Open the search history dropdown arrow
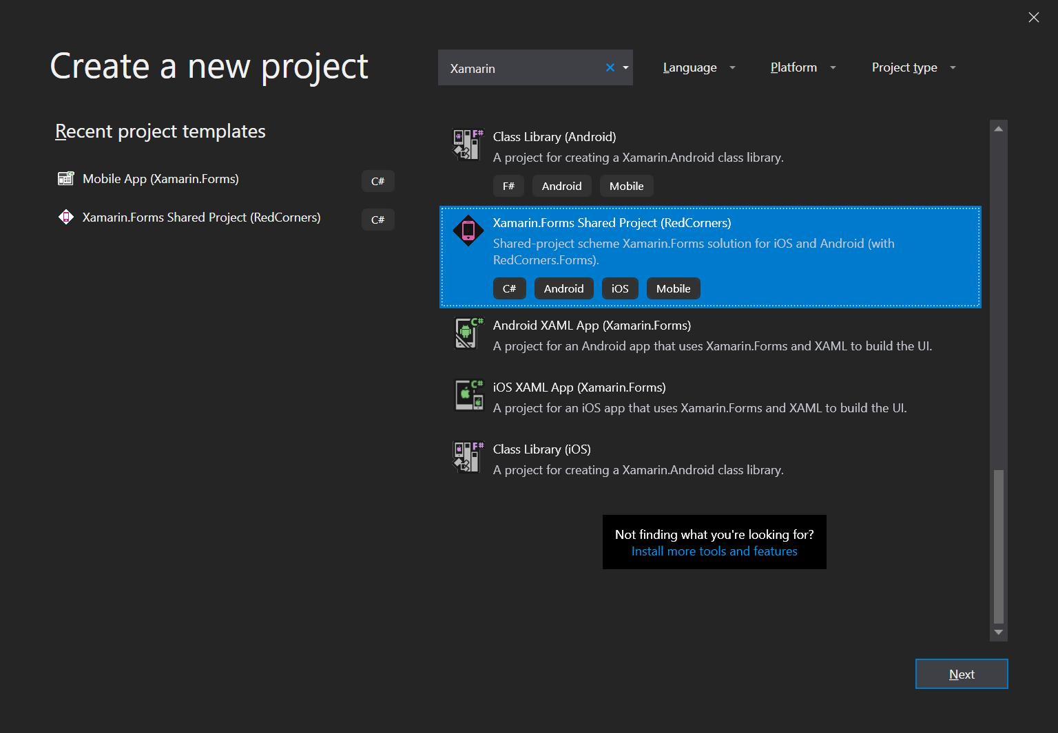The width and height of the screenshot is (1058, 733). [625, 67]
